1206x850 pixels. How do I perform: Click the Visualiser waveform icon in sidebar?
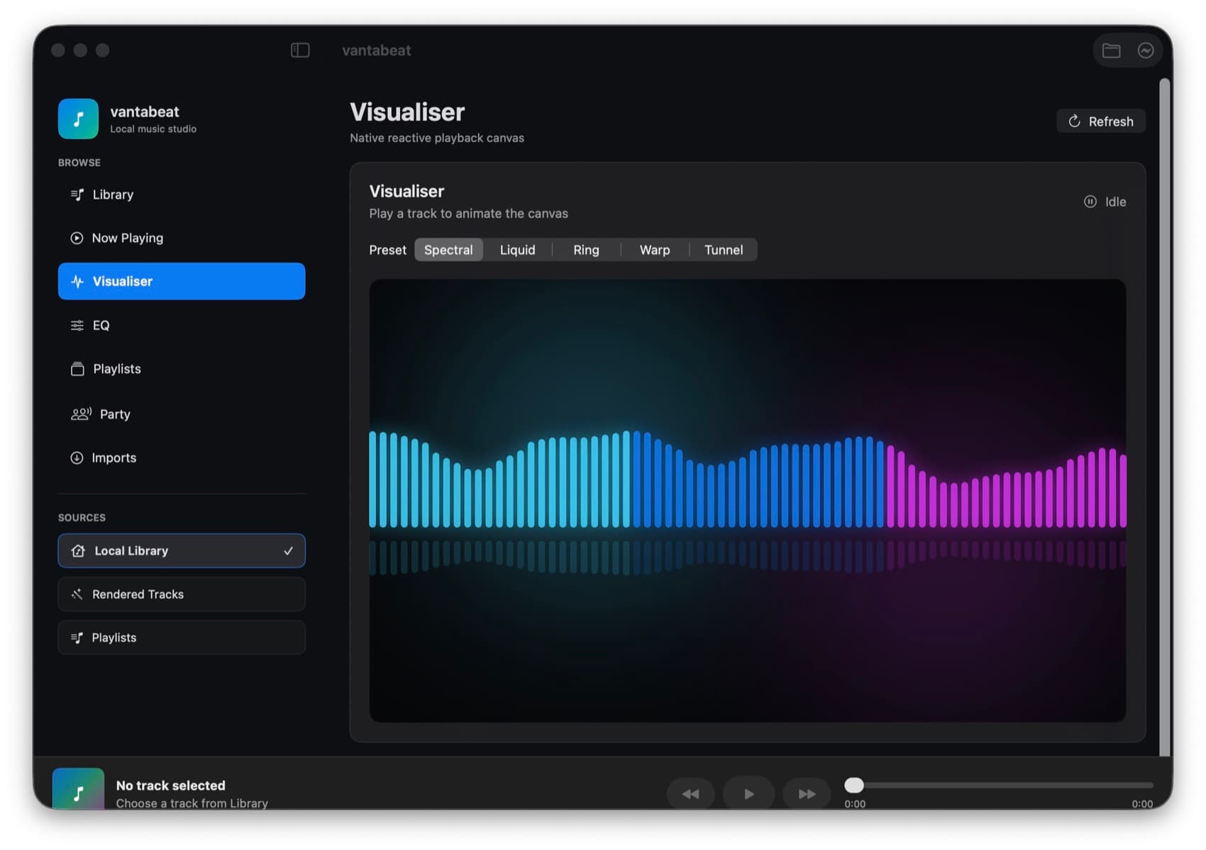77,282
